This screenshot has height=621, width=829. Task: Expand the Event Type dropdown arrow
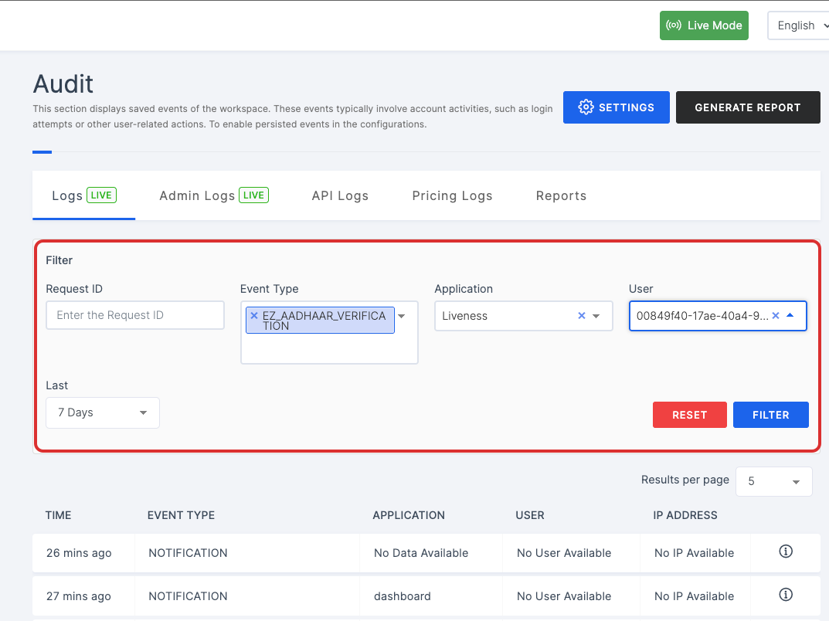[x=402, y=316]
